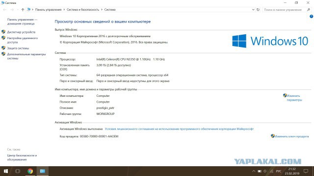Open address bar history dropdown

(253, 10)
